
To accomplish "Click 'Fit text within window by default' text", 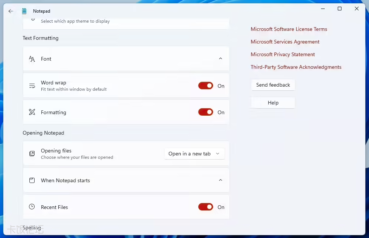I will [74, 89].
